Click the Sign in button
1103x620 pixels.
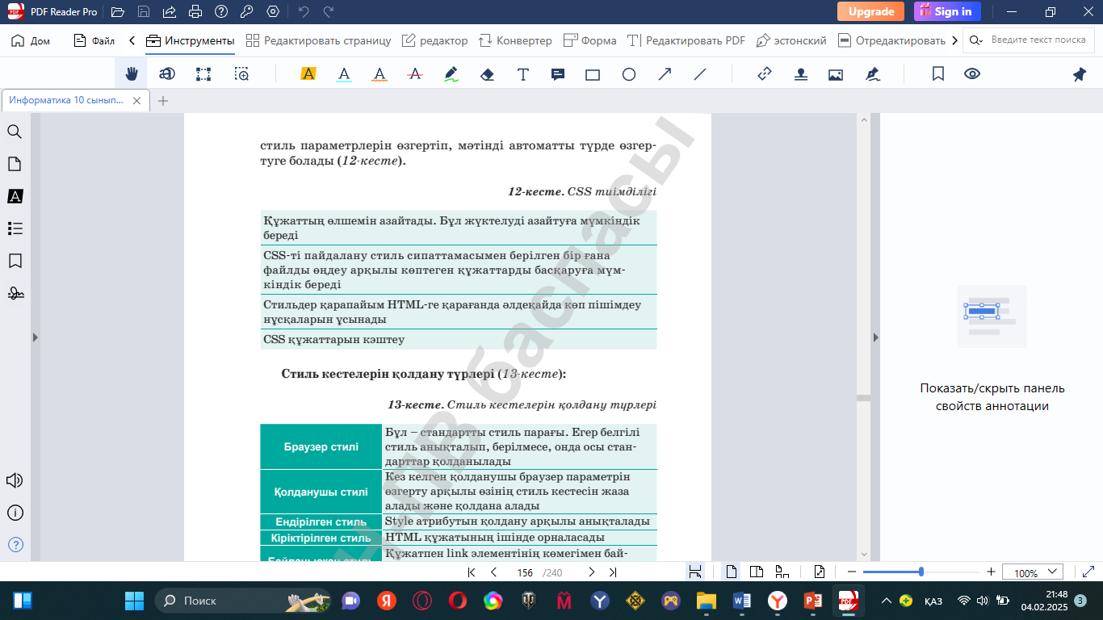click(x=947, y=11)
